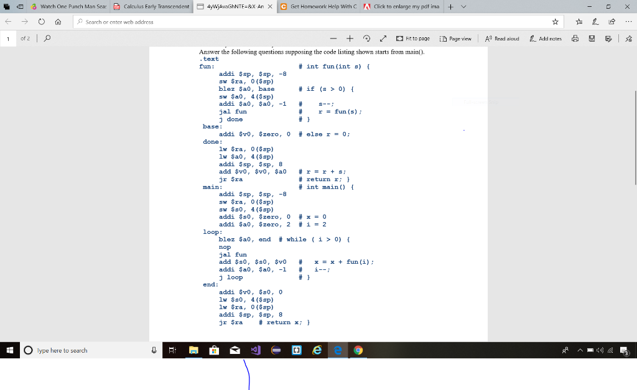The height and width of the screenshot is (390, 637).
Task: Open the Action Center notifications
Action: [625, 351]
